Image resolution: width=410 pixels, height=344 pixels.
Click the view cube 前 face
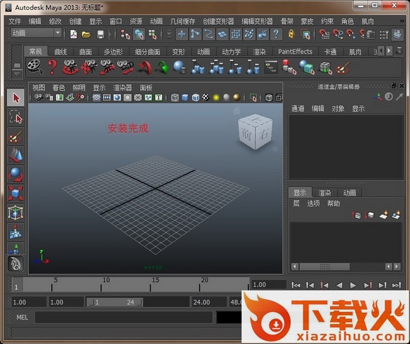tap(246, 134)
